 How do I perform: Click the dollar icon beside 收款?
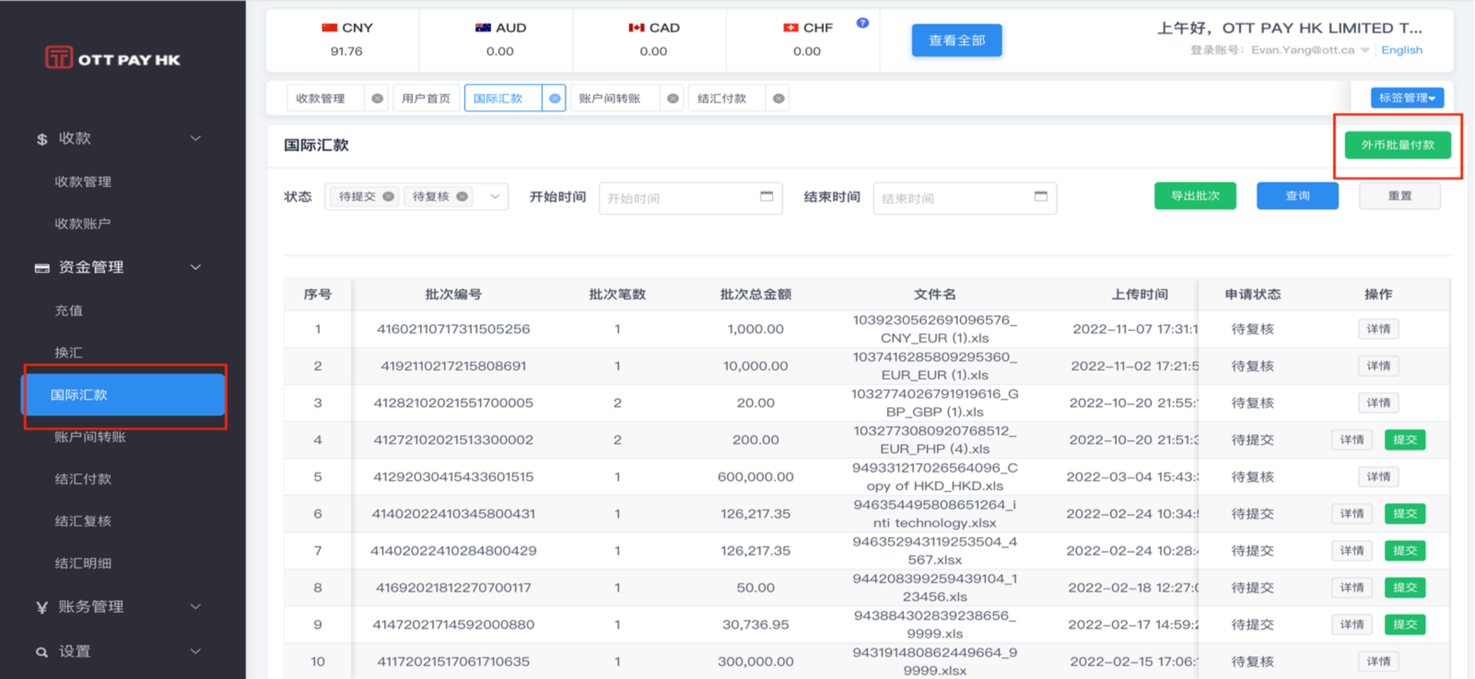42,139
